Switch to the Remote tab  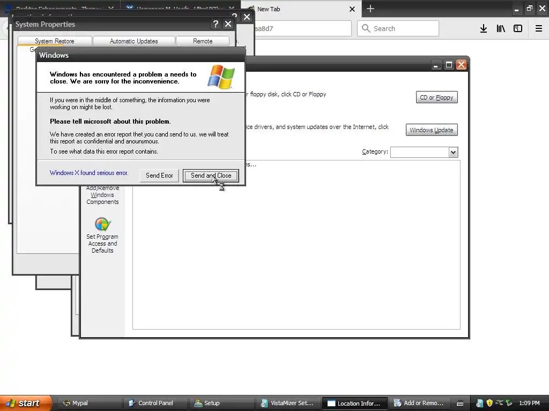coord(203,41)
